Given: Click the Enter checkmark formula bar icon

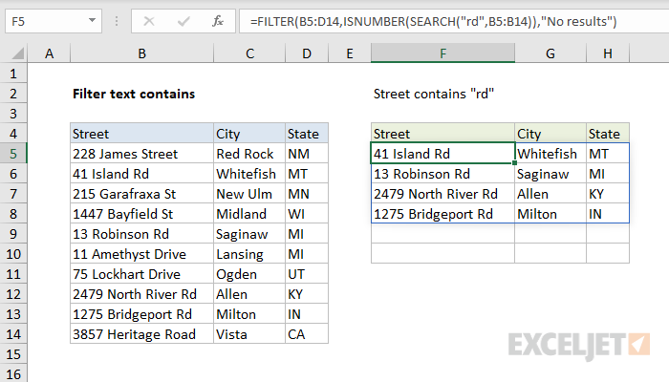Looking at the screenshot, I should (x=183, y=21).
